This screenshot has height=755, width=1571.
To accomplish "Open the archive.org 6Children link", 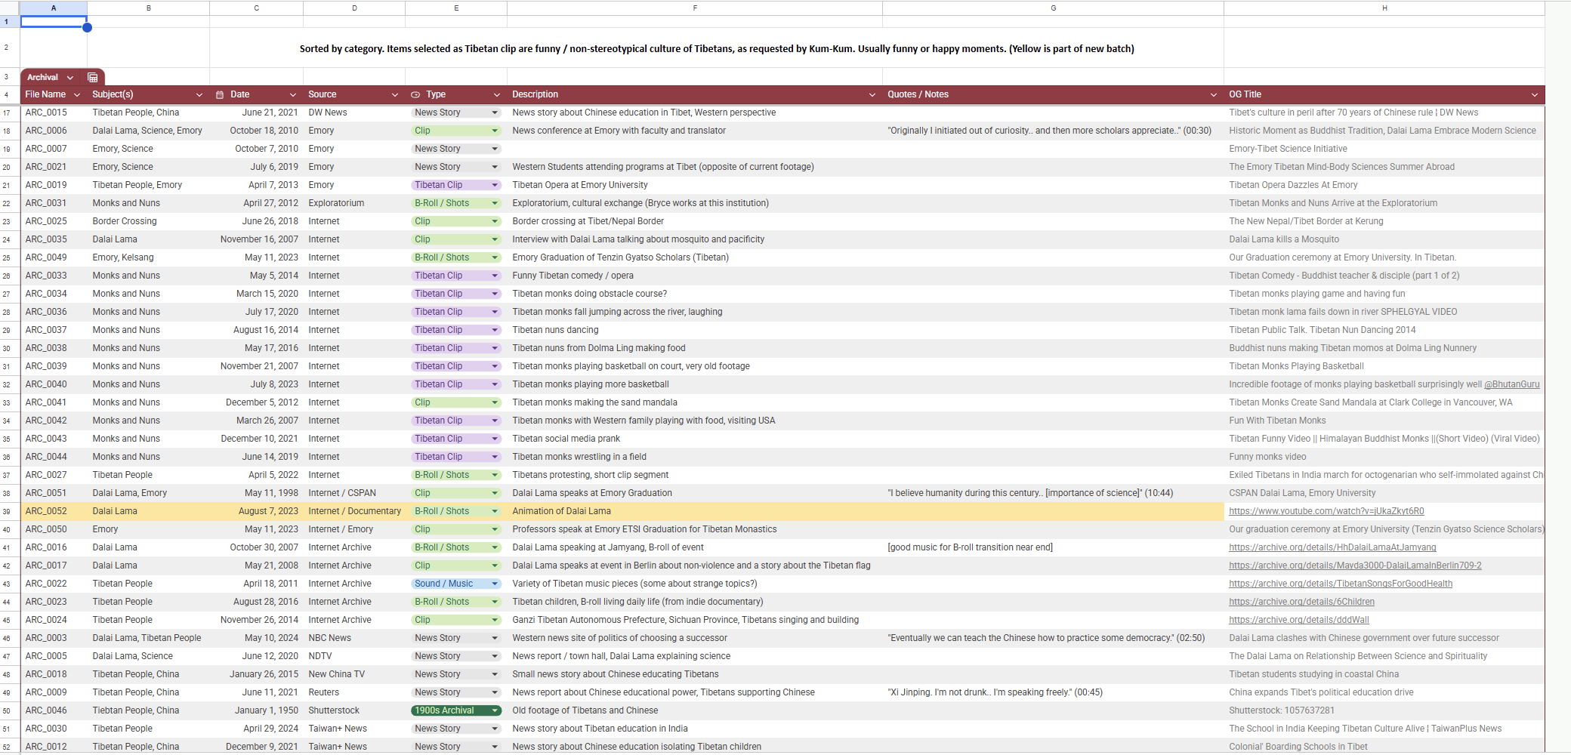I will click(x=1301, y=602).
